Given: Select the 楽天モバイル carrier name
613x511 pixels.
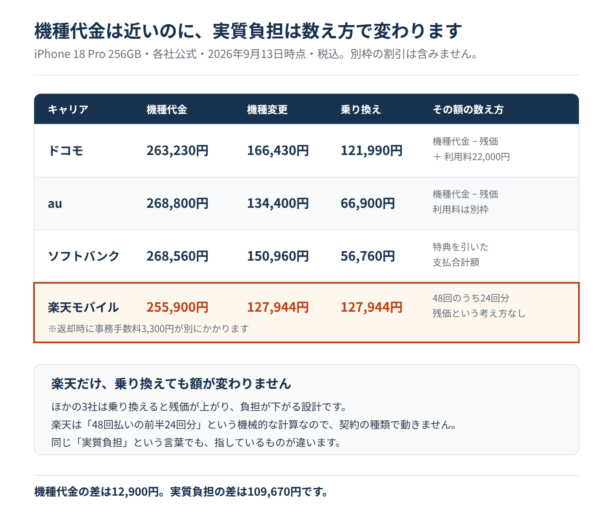Looking at the screenshot, I should tap(83, 307).
